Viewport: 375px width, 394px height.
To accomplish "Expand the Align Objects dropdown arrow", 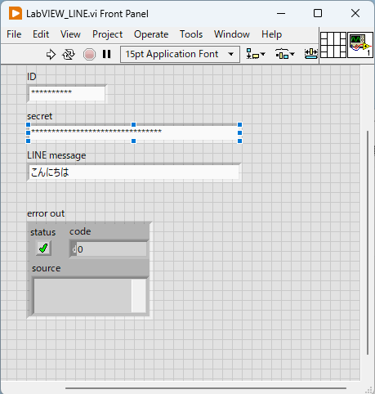I will click(263, 54).
